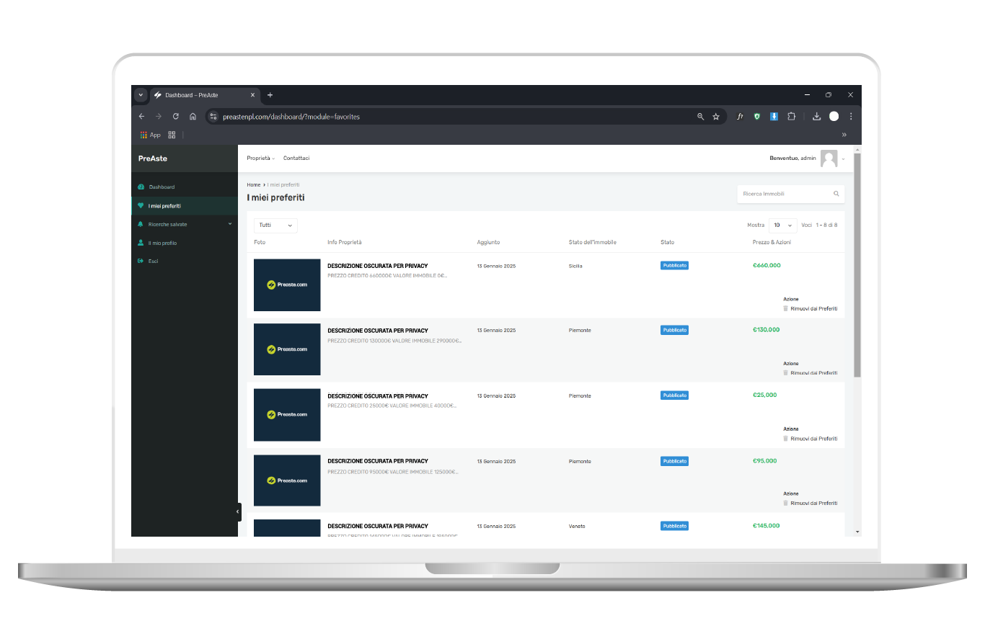Open the blue download extension icon
The width and height of the screenshot is (985, 644).
[x=774, y=116]
